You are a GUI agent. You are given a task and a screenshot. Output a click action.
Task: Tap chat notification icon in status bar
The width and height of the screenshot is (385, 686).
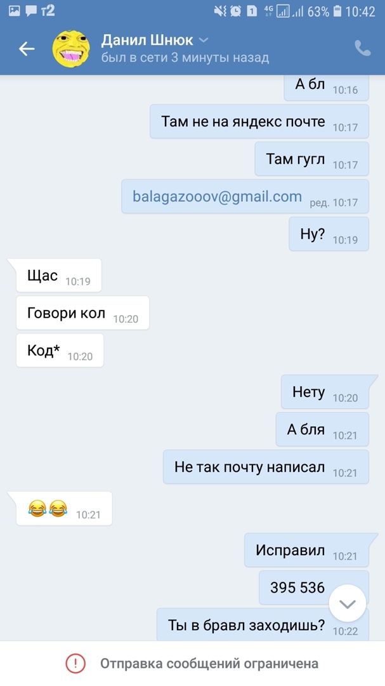pyautogui.click(x=31, y=11)
